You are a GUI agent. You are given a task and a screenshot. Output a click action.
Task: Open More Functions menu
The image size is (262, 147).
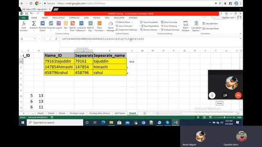(99, 26)
